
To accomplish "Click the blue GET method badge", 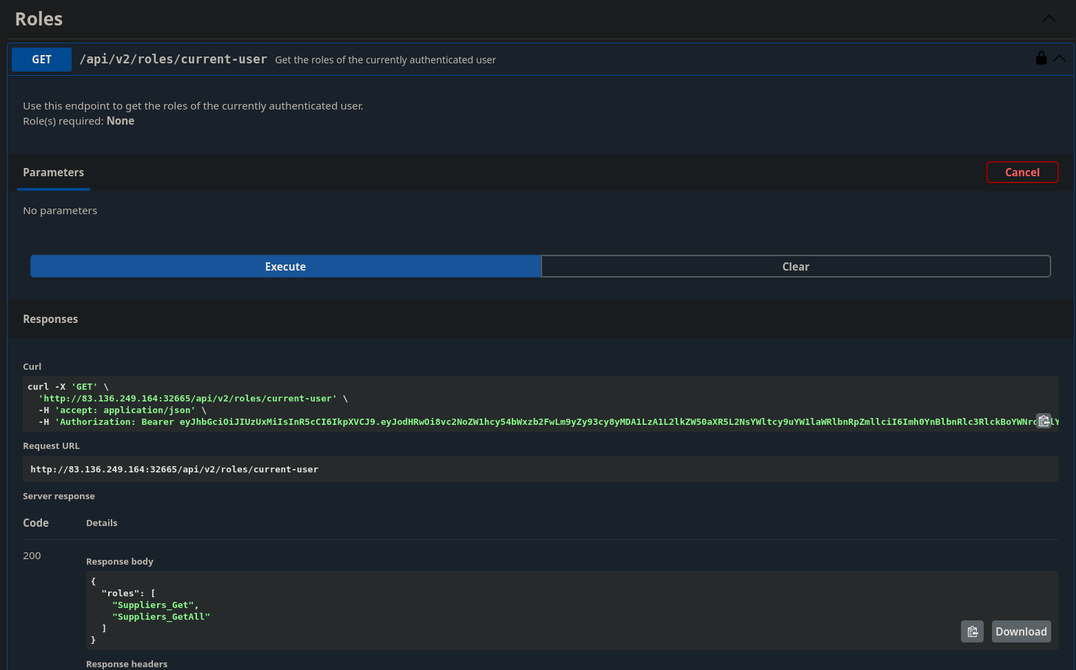I will click(41, 59).
